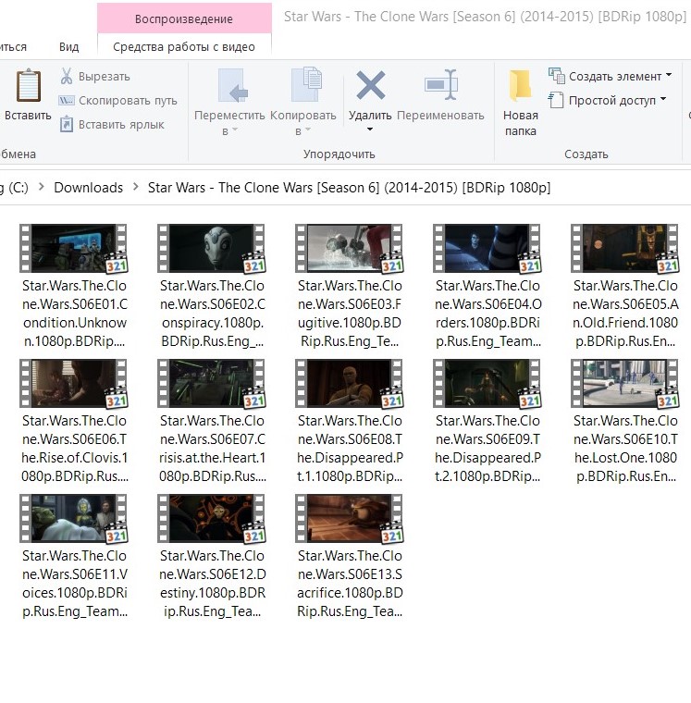Click the S06E04 Orders file name
Viewport: 691px width, 703px height.
click(487, 314)
